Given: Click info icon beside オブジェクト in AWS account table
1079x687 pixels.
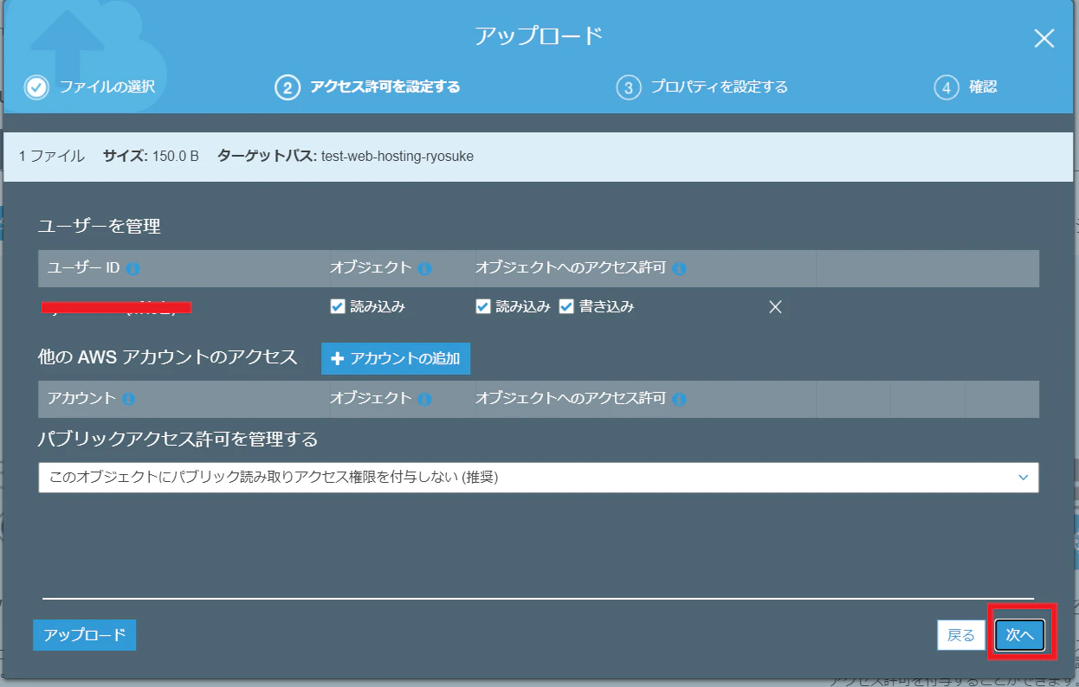Looking at the screenshot, I should pyautogui.click(x=424, y=399).
